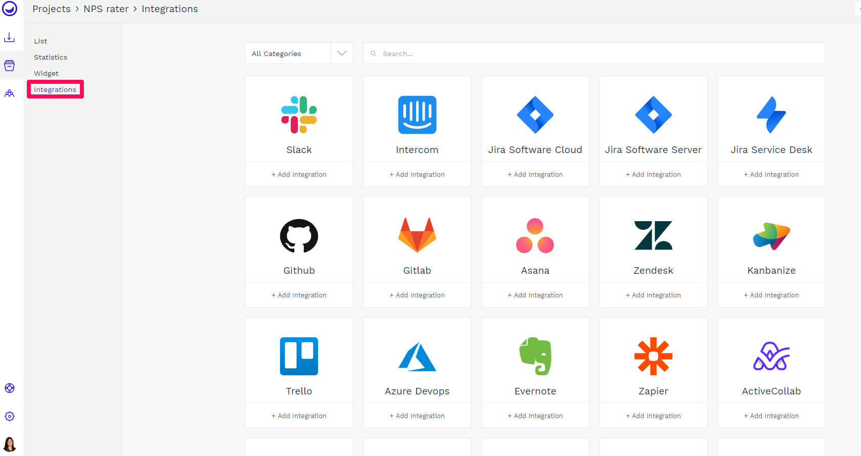Select the Integrations menu item
This screenshot has width=861, height=456.
click(x=55, y=89)
